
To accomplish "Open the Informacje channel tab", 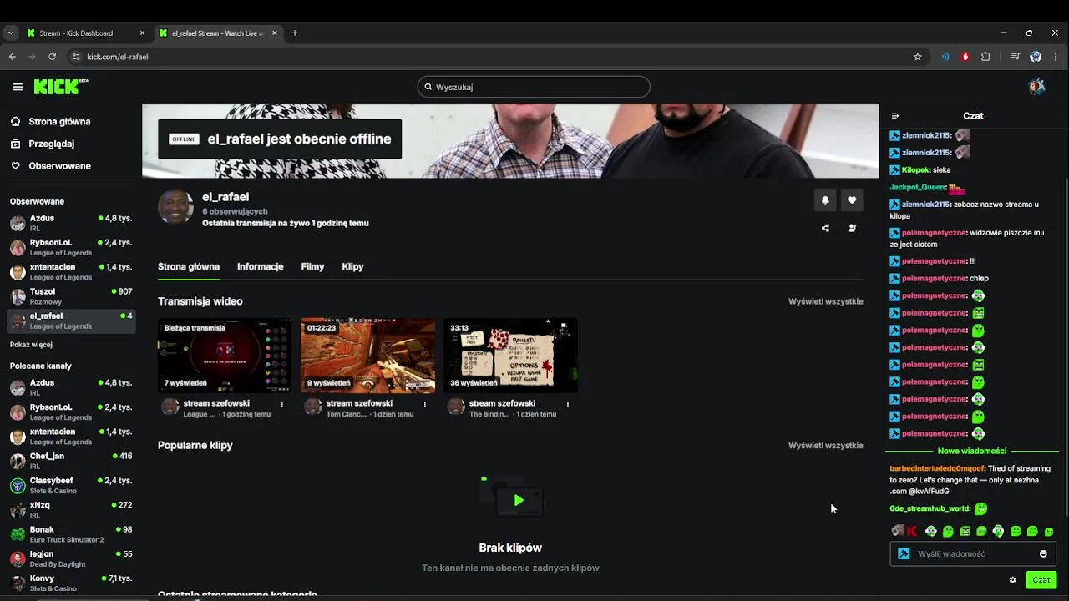I will coord(260,266).
